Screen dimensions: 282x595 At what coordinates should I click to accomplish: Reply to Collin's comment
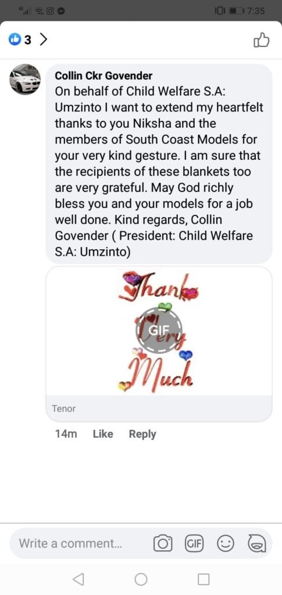pos(142,434)
